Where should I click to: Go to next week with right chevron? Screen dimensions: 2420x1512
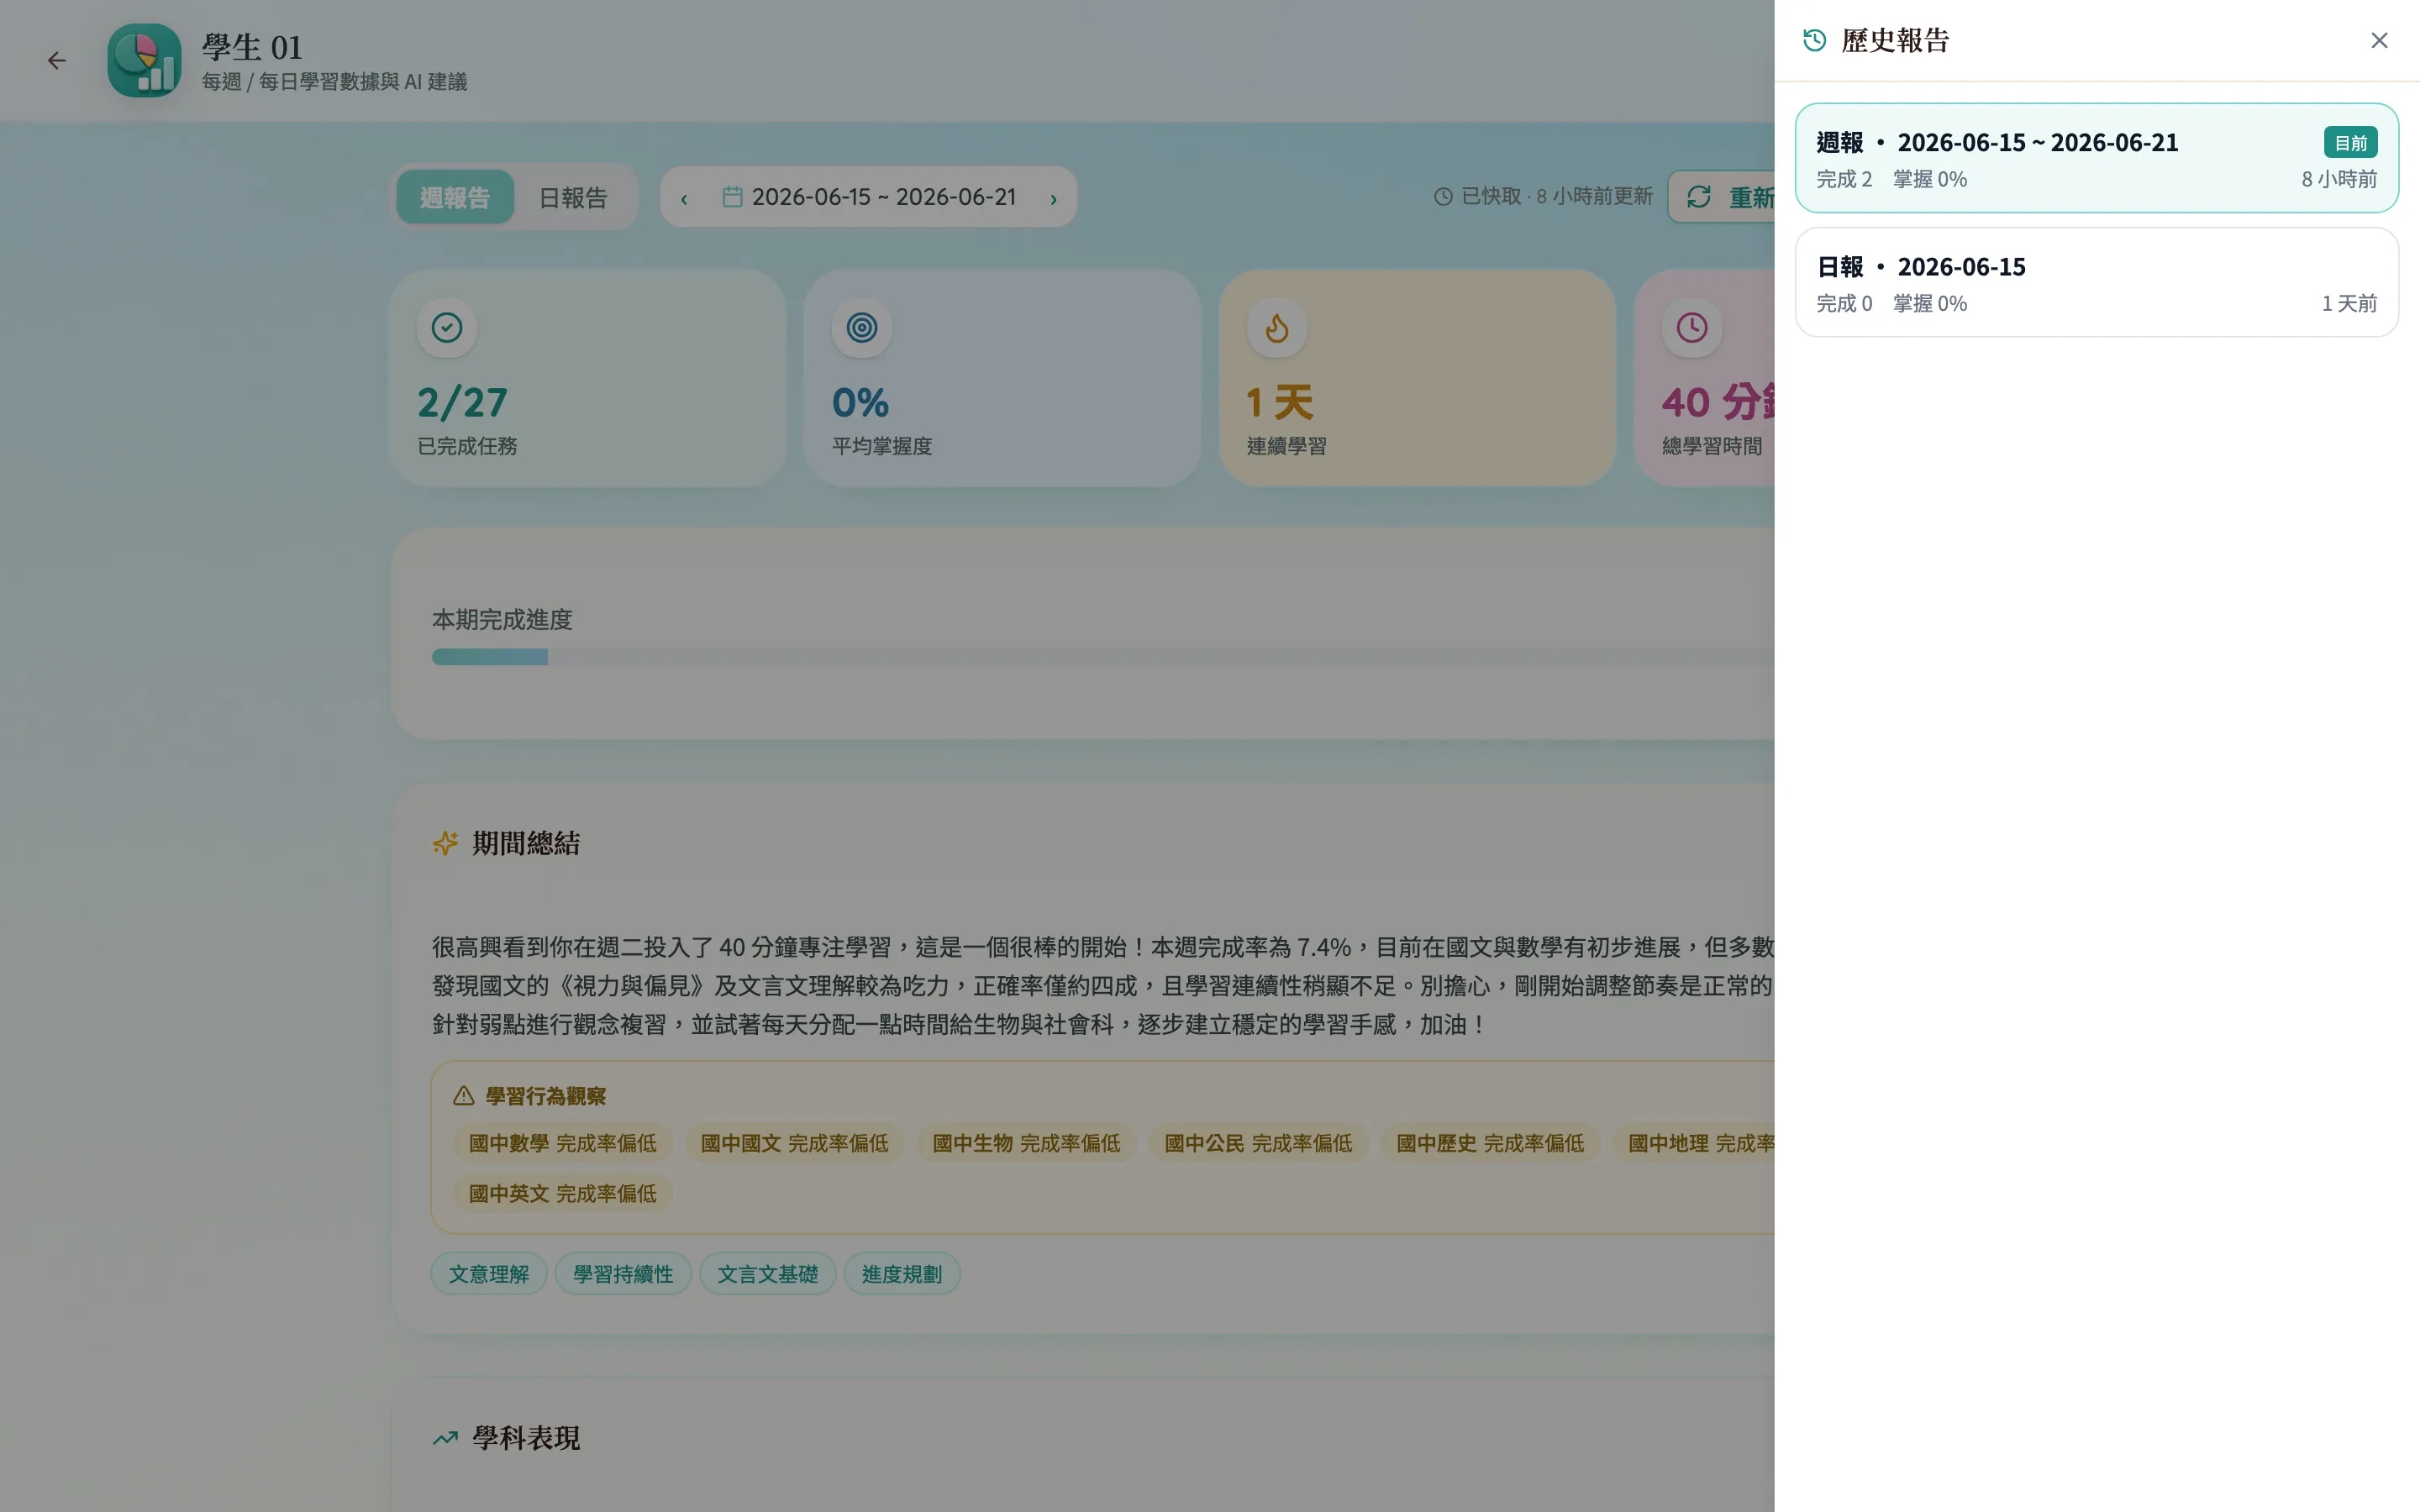pos(1053,198)
